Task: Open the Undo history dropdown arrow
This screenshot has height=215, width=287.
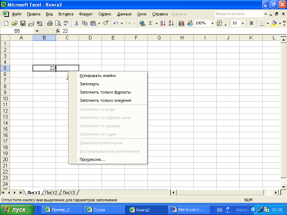Action: [x=122, y=23]
